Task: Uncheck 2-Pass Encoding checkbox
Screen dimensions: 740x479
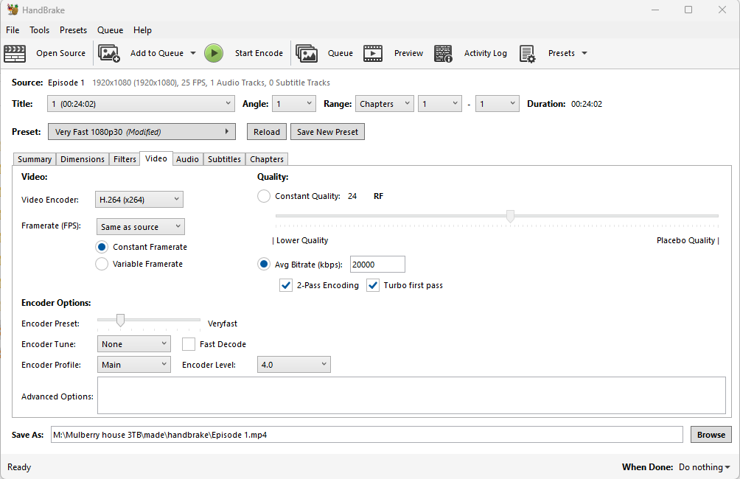Action: (285, 285)
